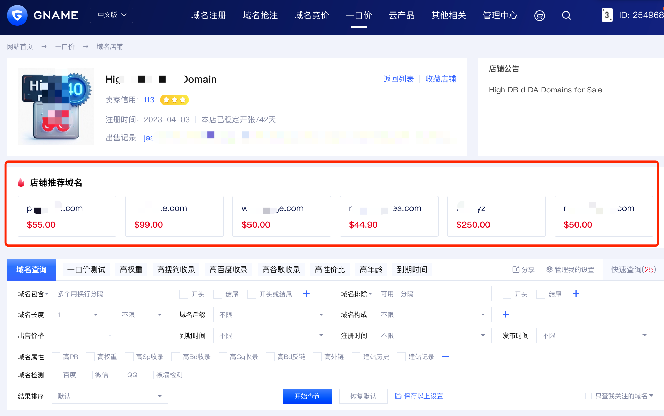Select the 高谷歌收录 tab
The width and height of the screenshot is (664, 416).
point(281,269)
